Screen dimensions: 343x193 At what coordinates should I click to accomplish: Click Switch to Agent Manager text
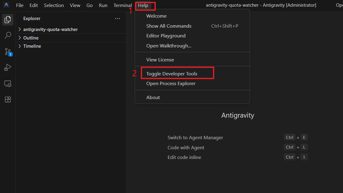point(195,138)
